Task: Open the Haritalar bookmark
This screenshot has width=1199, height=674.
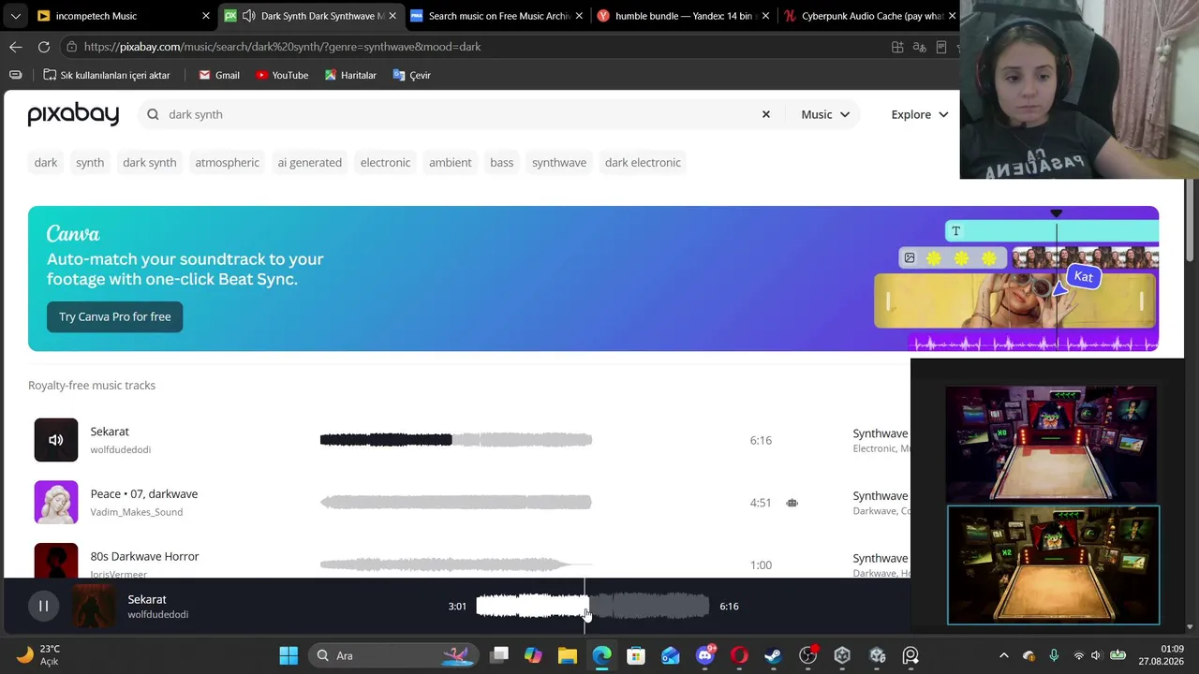Action: coord(349,75)
